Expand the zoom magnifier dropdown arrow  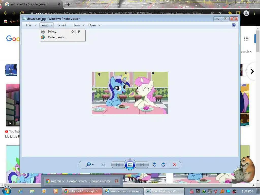click(x=93, y=165)
